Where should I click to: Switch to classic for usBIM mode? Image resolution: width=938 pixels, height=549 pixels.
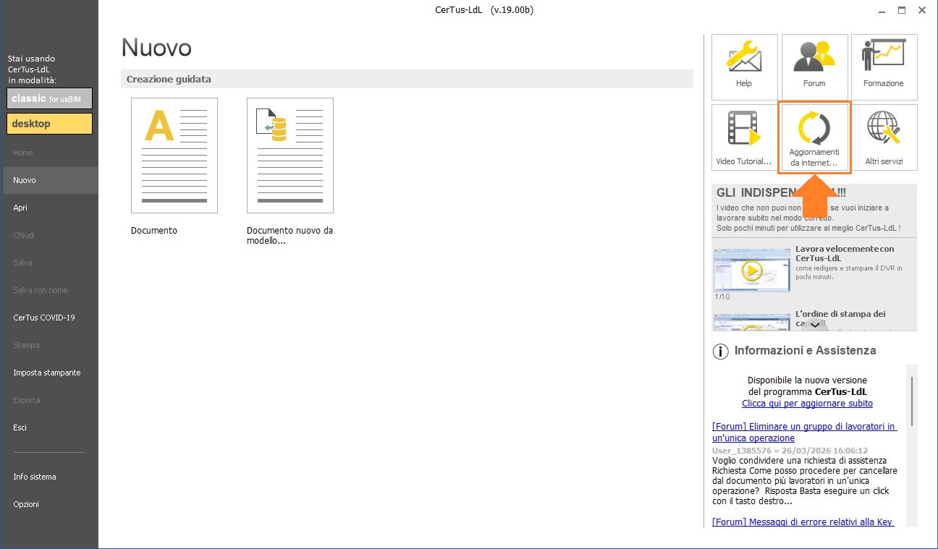[50, 98]
